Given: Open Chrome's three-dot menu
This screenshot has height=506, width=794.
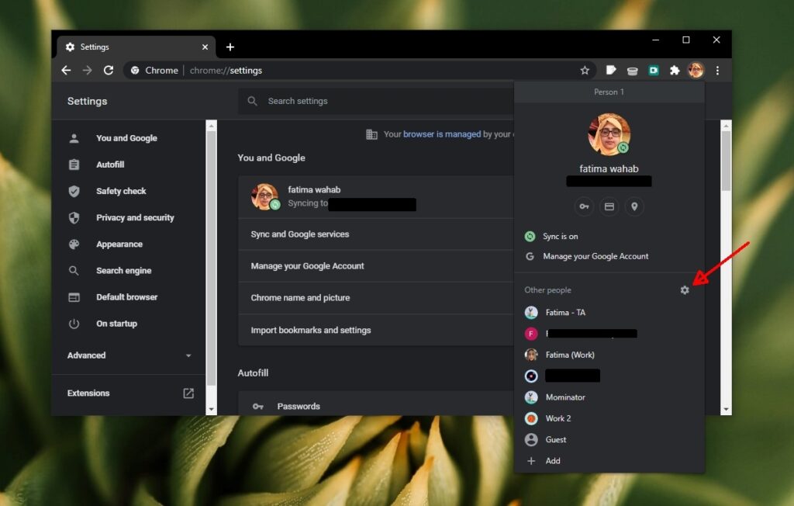Looking at the screenshot, I should pyautogui.click(x=717, y=70).
